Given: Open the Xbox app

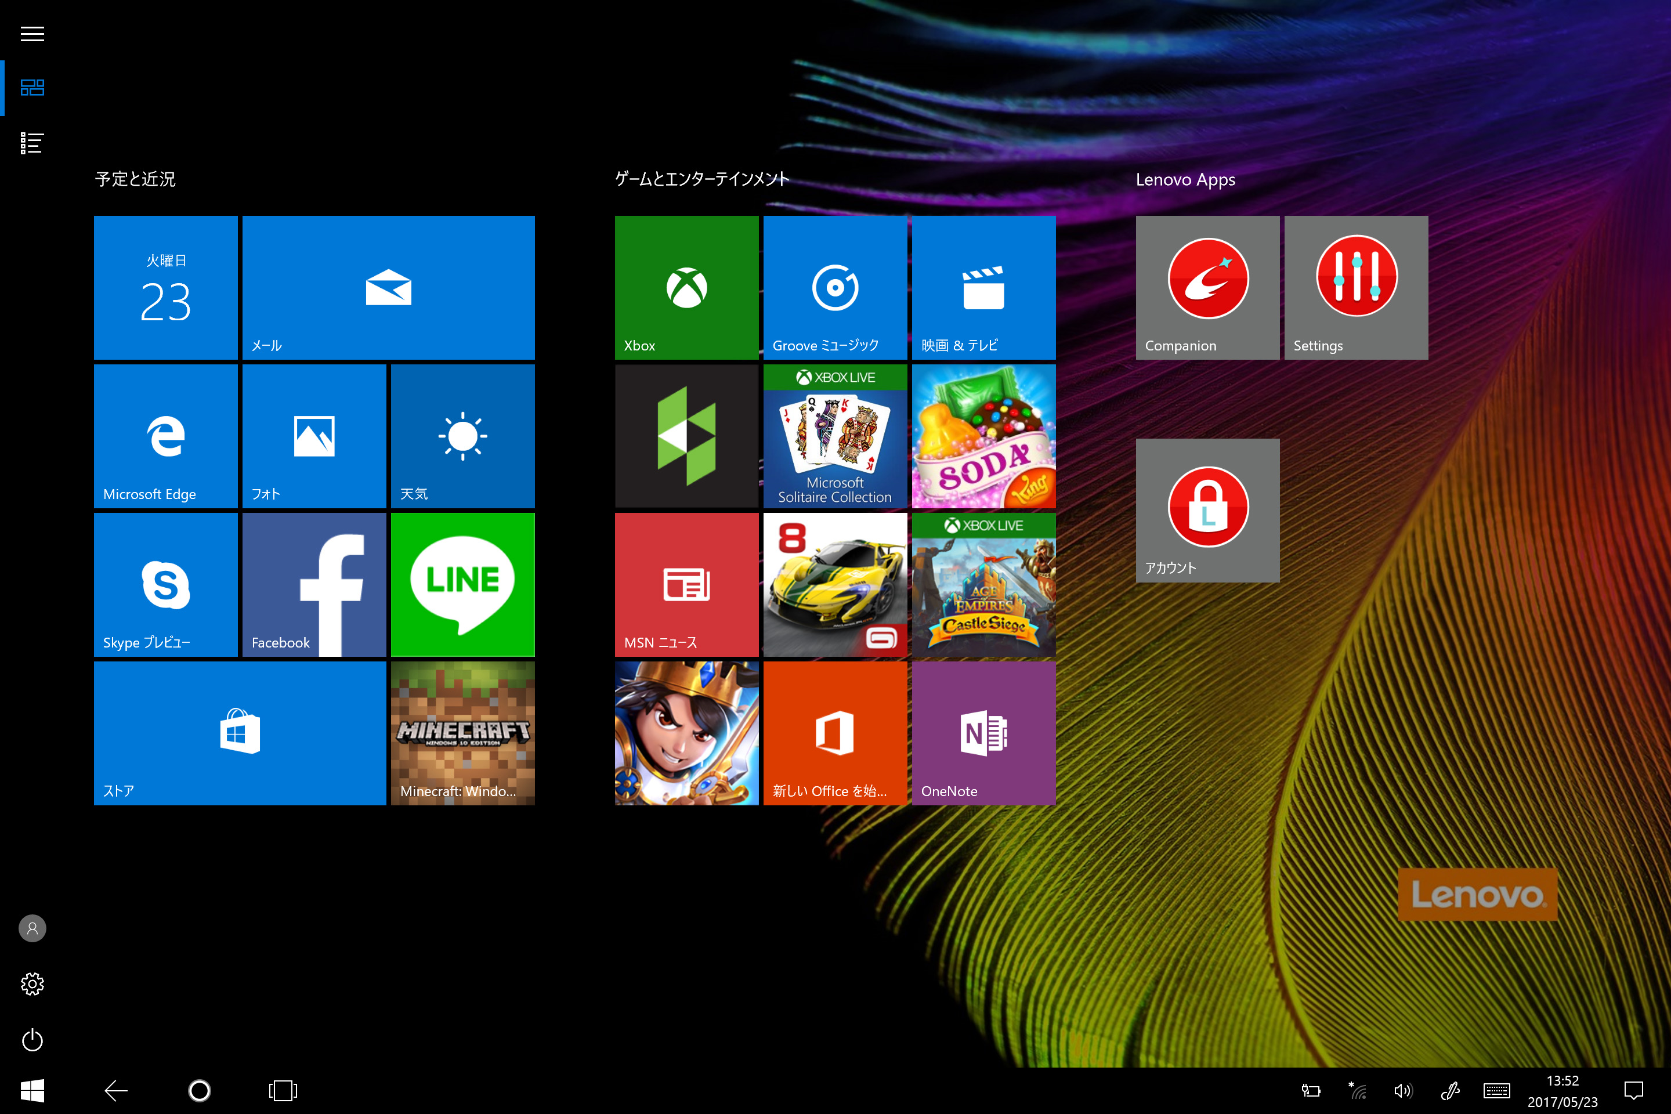Looking at the screenshot, I should (686, 287).
